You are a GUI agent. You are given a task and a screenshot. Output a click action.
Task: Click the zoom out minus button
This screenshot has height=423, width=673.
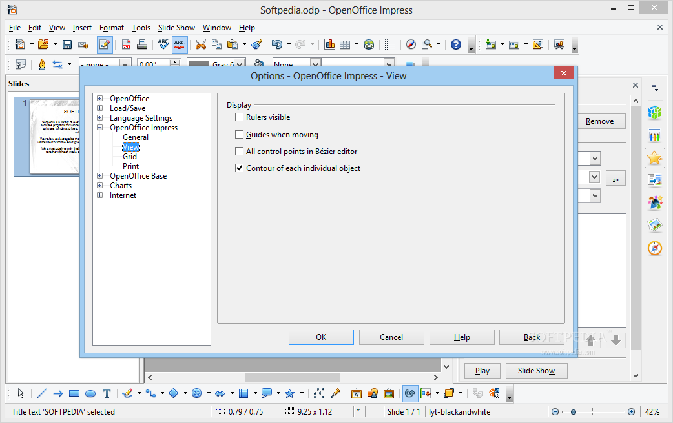point(555,412)
